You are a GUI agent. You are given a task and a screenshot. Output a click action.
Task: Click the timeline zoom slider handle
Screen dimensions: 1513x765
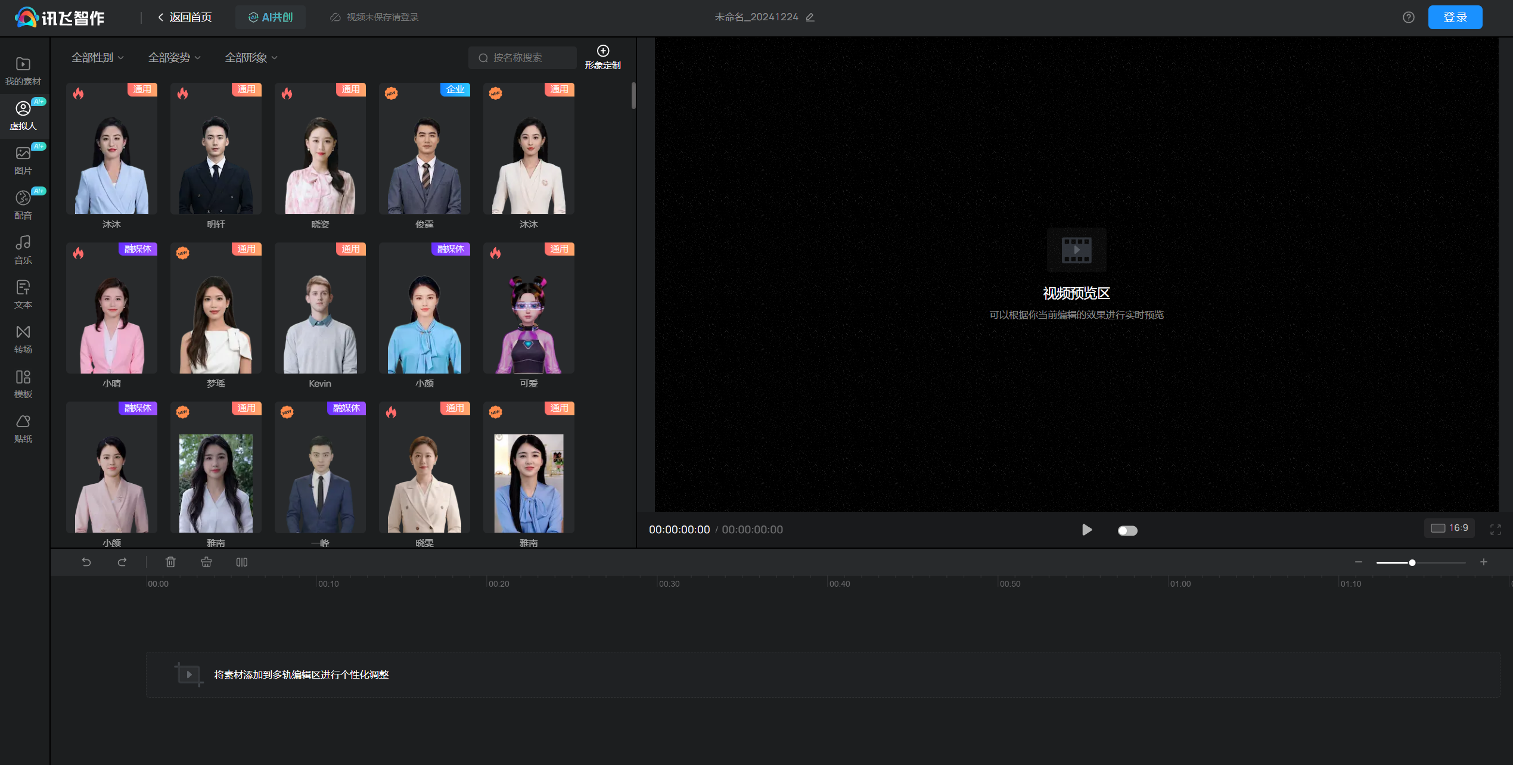(x=1412, y=562)
